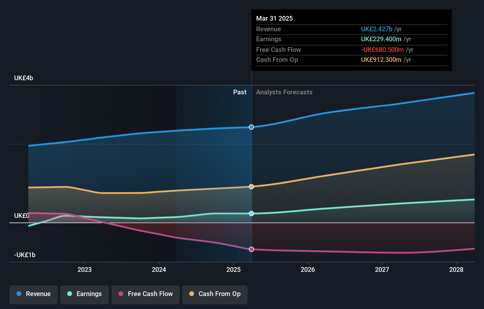This screenshot has height=309, width=484.
Task: Click the Cash From Op row label in tooltip
Action: pyautogui.click(x=277, y=60)
